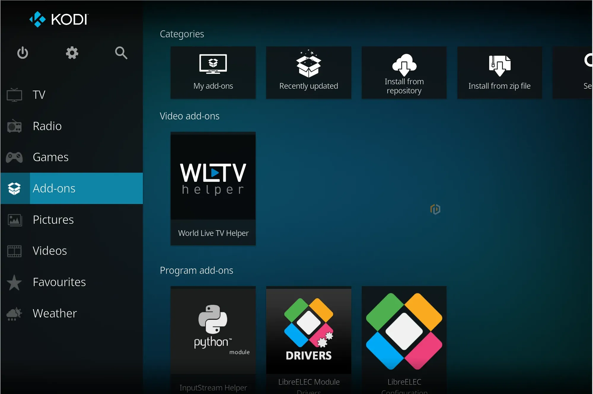The image size is (593, 394).
Task: Click the power icon
Action: click(23, 53)
